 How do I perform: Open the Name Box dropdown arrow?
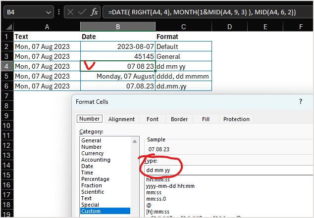(48, 12)
